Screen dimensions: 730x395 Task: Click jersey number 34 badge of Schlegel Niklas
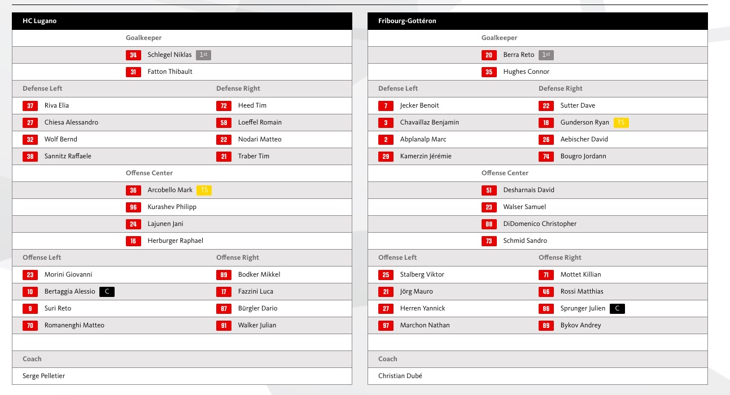pyautogui.click(x=133, y=55)
